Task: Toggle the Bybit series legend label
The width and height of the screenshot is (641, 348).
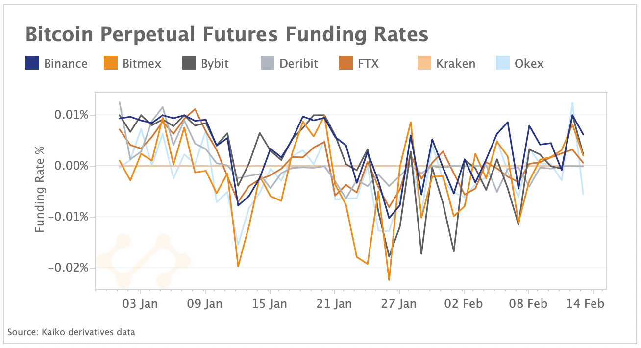Action: tap(215, 64)
